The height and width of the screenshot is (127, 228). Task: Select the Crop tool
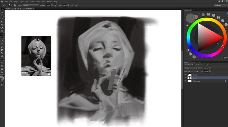tap(2, 25)
